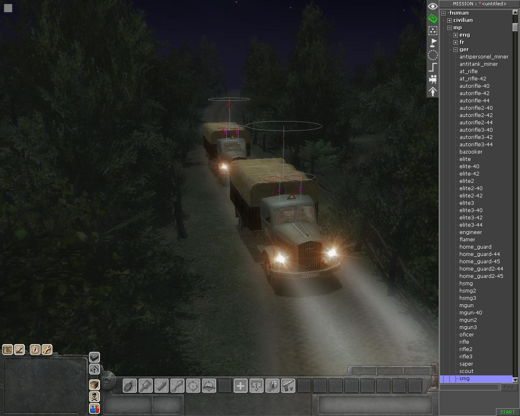This screenshot has width=520, height=416.
Task: Select the molotov bottle command icon
Action: coord(161,386)
